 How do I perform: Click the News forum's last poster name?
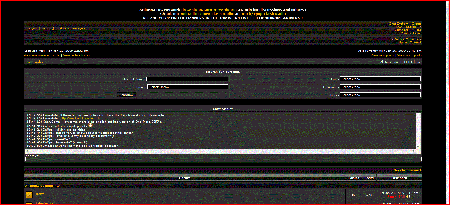(396, 196)
